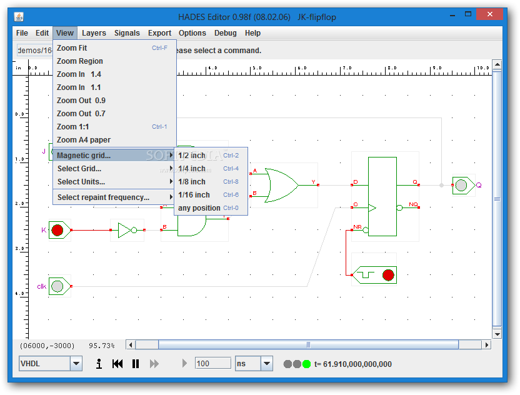Image resolution: width=520 pixels, height=395 pixels.
Task: Click the Q output indicator
Action: pos(462,185)
